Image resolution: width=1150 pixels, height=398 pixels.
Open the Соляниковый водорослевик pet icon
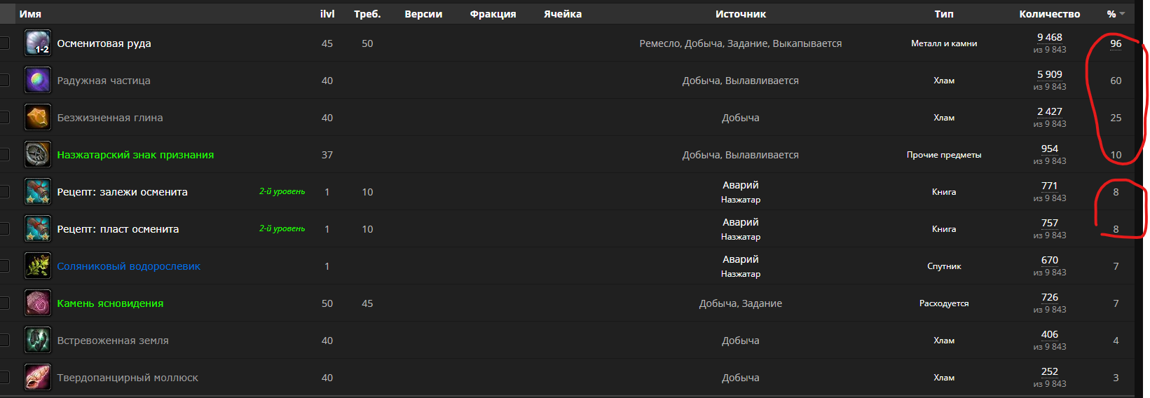pyautogui.click(x=38, y=266)
